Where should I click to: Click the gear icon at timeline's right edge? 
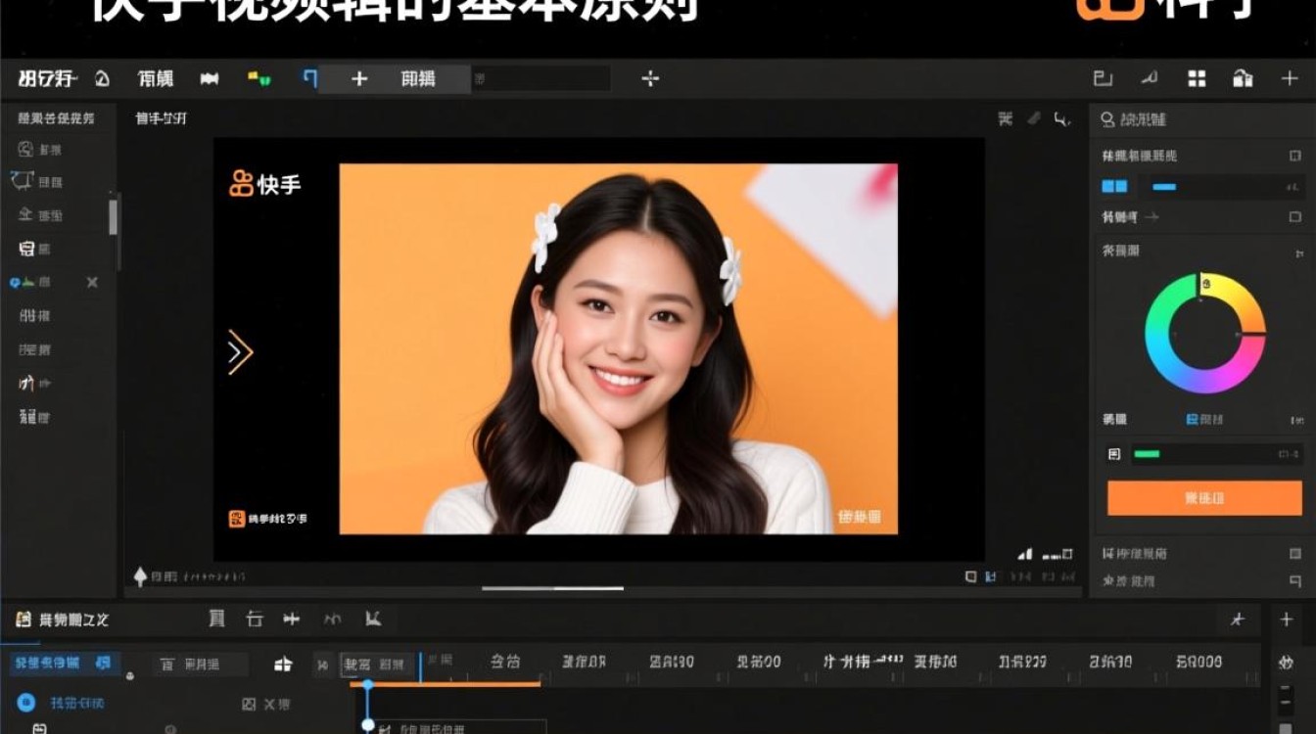[x=1287, y=663]
